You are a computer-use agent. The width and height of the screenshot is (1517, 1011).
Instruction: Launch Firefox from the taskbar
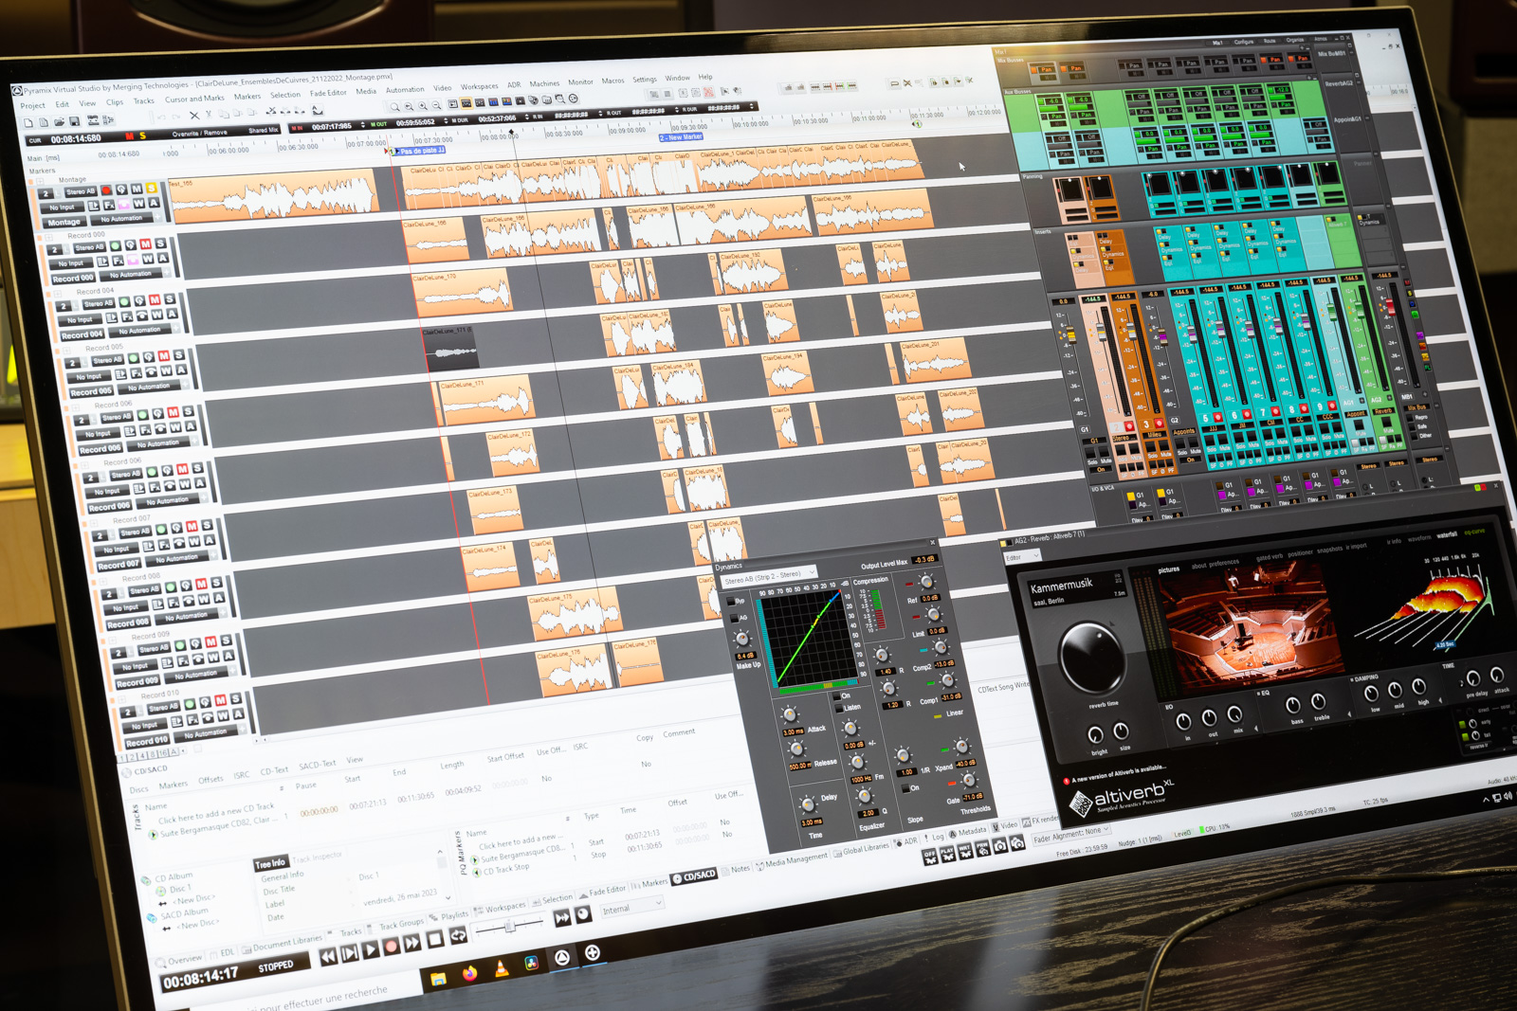tap(469, 974)
